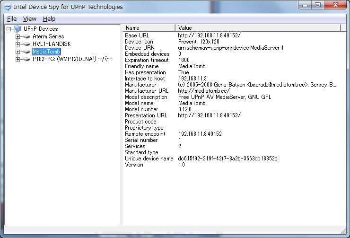Click the HVL1-LANDISK device icon
350x238 pixels.
(26, 44)
